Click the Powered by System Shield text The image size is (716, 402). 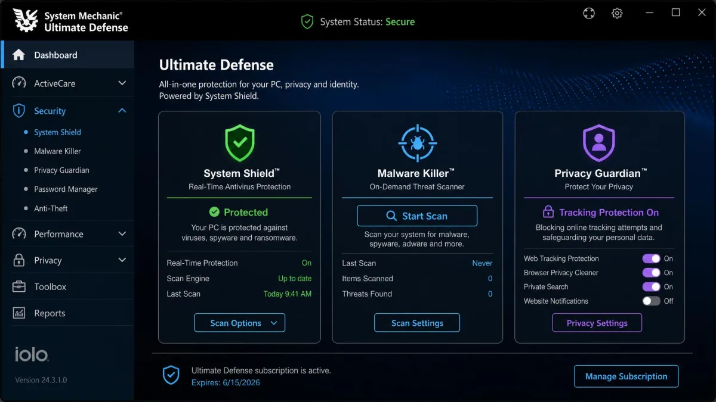[209, 95]
